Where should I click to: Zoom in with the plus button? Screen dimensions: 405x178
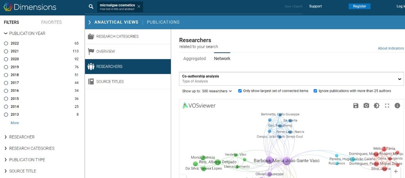[x=396, y=172]
